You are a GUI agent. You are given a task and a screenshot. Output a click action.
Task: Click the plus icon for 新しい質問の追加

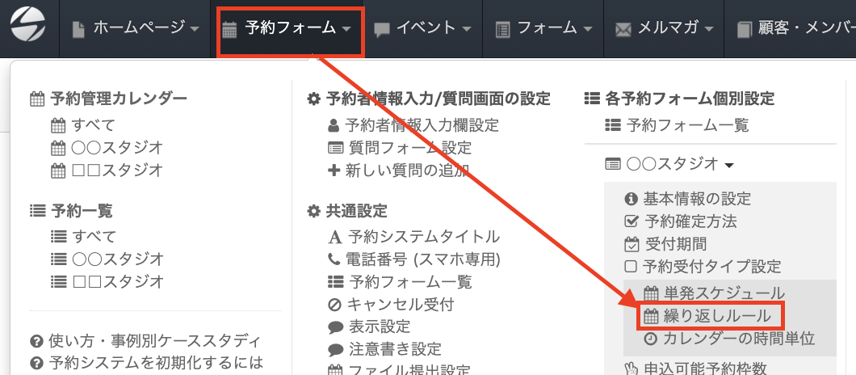click(334, 171)
